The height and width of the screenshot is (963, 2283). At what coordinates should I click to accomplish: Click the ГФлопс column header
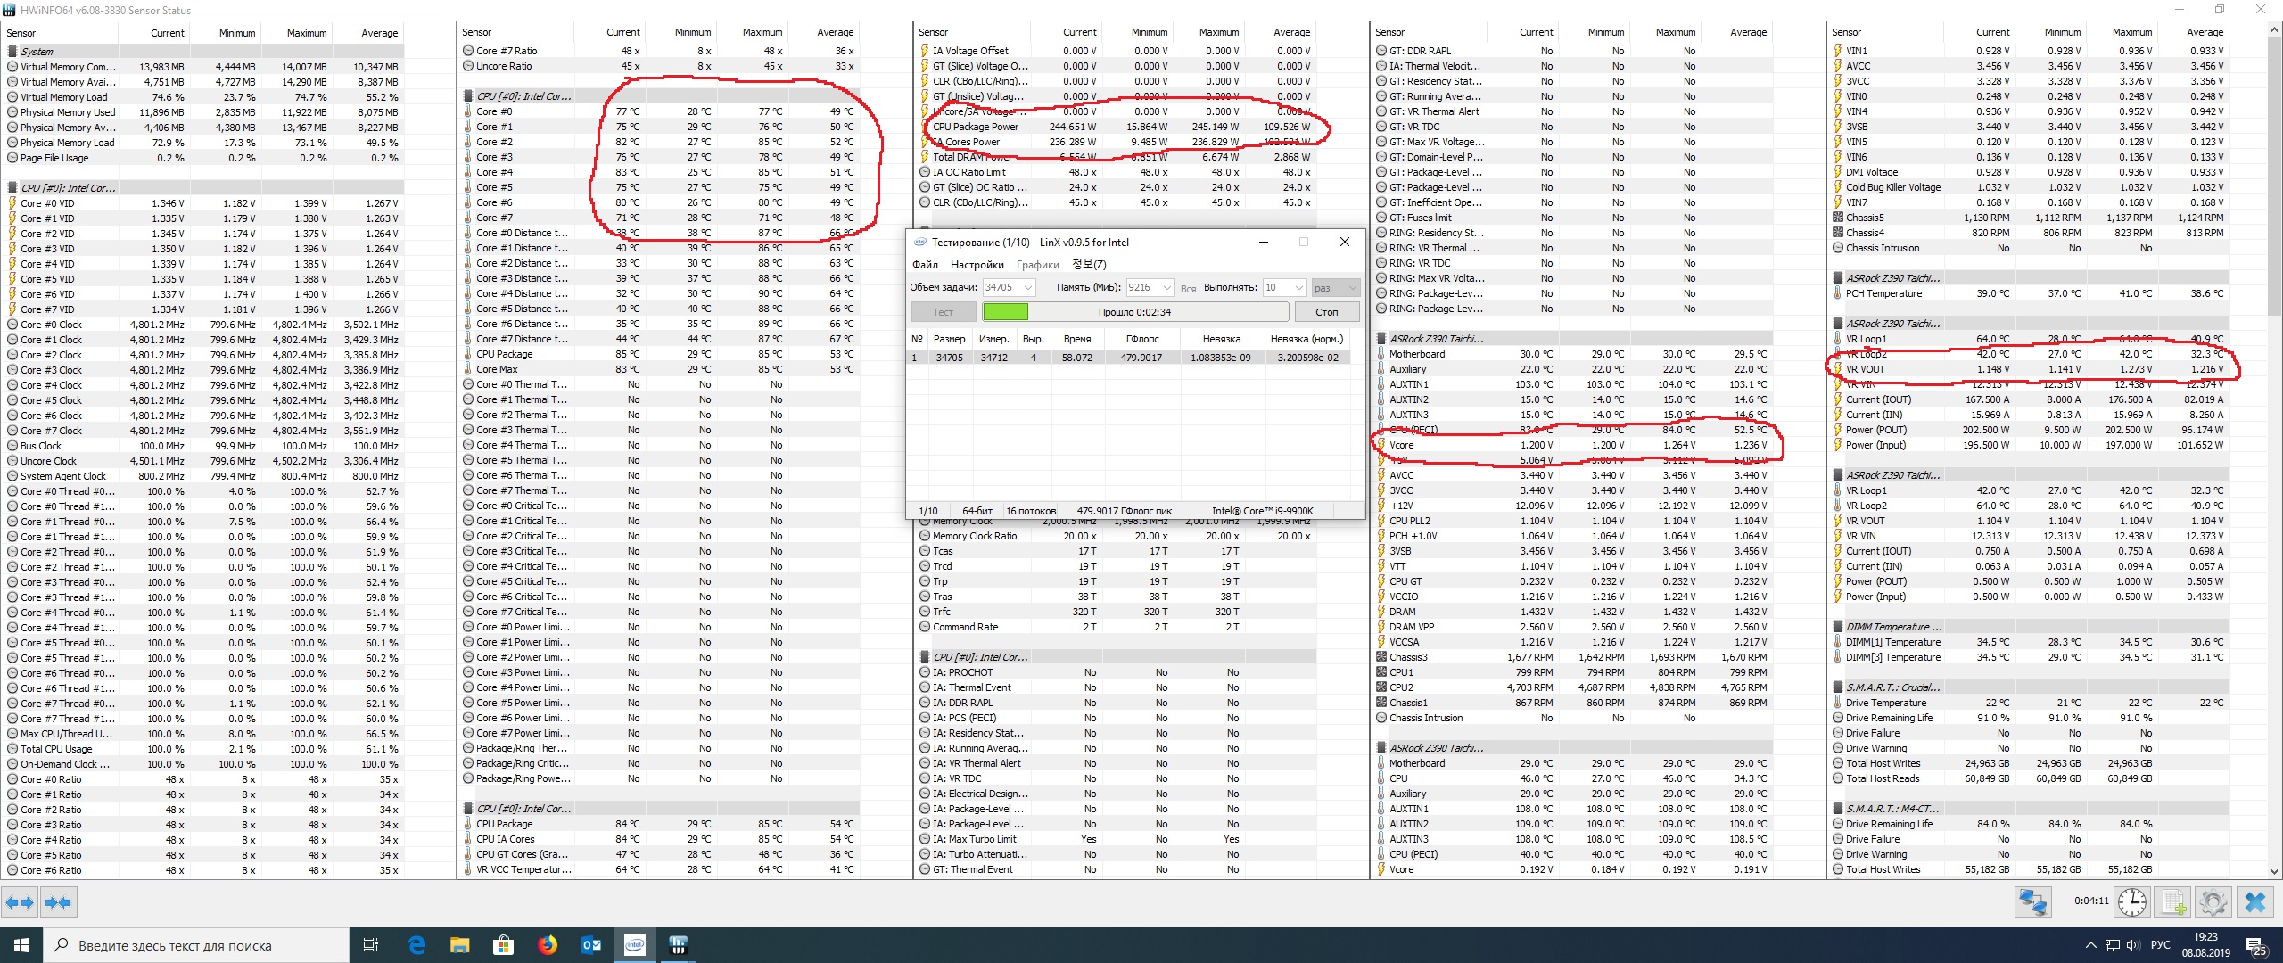tap(1141, 339)
